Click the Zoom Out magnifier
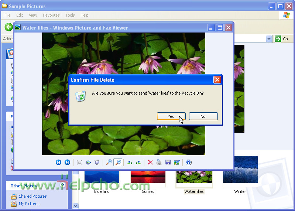Image resolution: width=295 pixels, height=211 pixels. pos(118,162)
